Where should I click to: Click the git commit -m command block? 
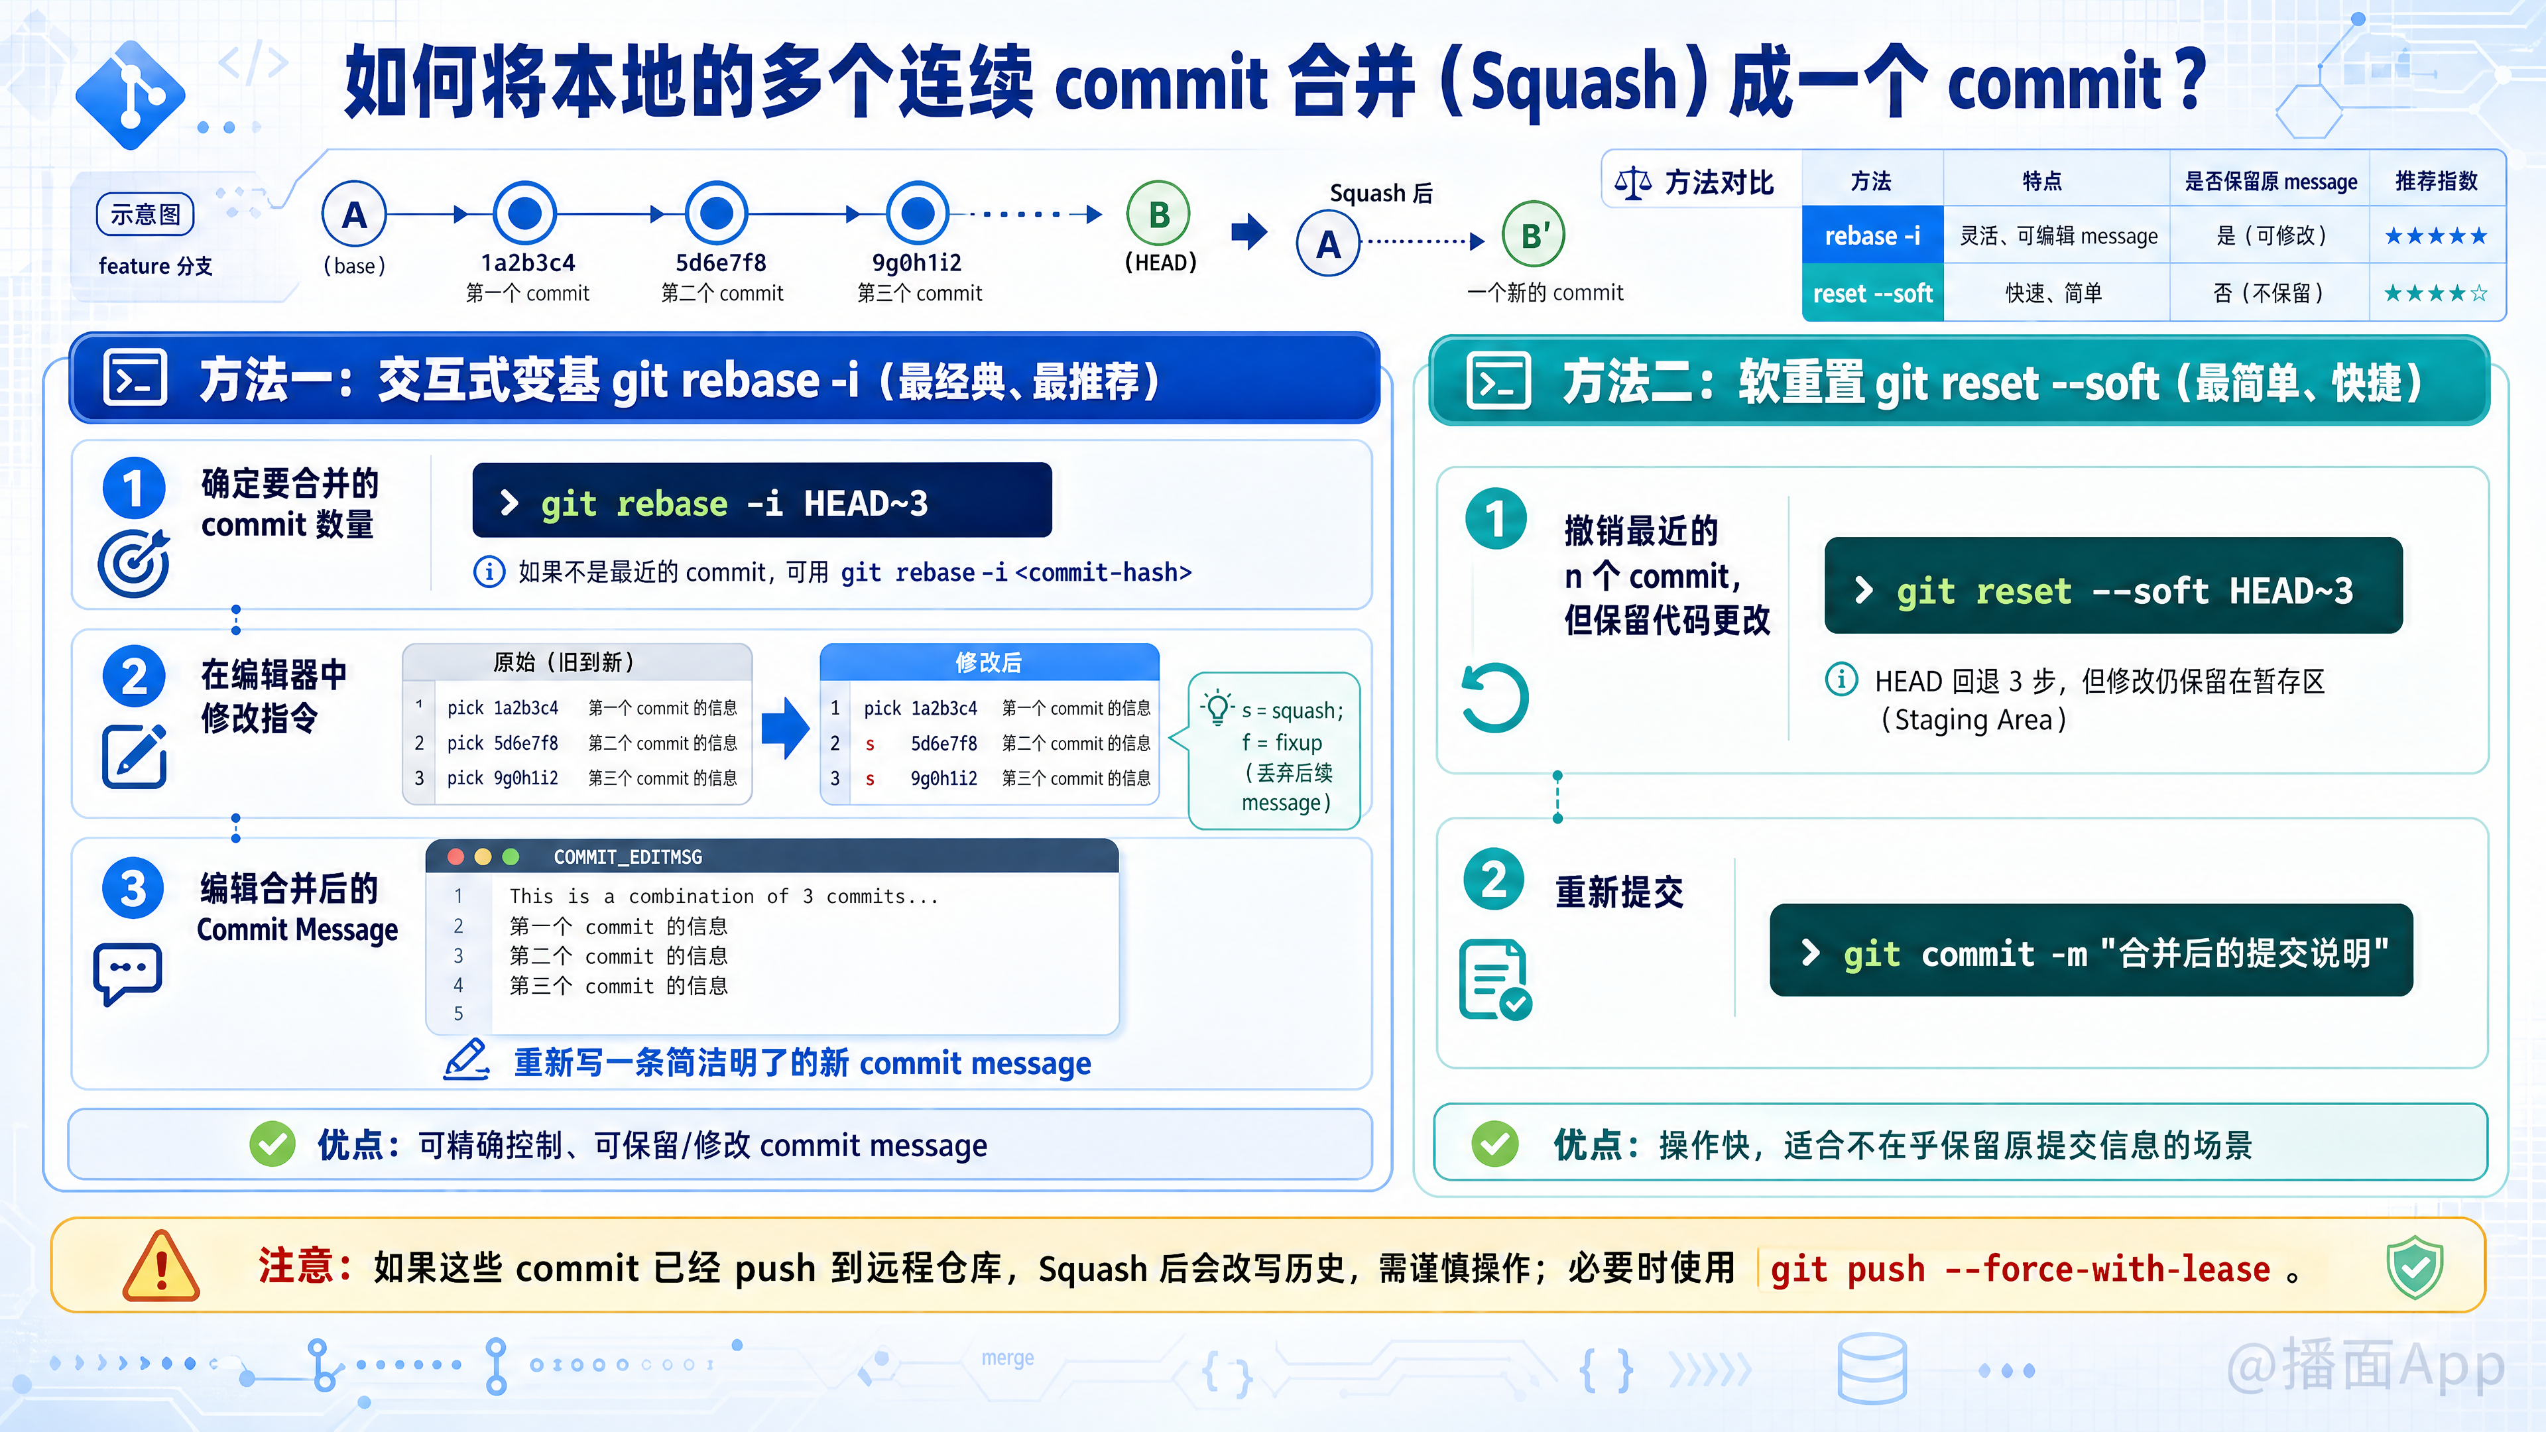pyautogui.click(x=2091, y=951)
